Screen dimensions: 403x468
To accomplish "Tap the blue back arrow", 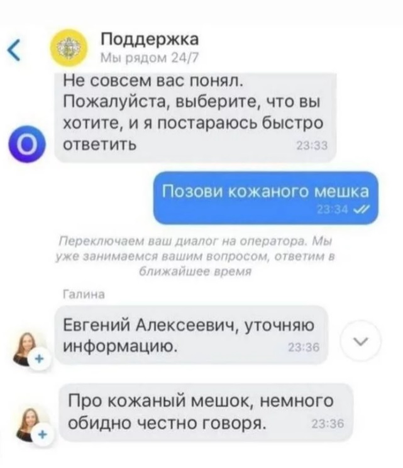I will coord(14,50).
